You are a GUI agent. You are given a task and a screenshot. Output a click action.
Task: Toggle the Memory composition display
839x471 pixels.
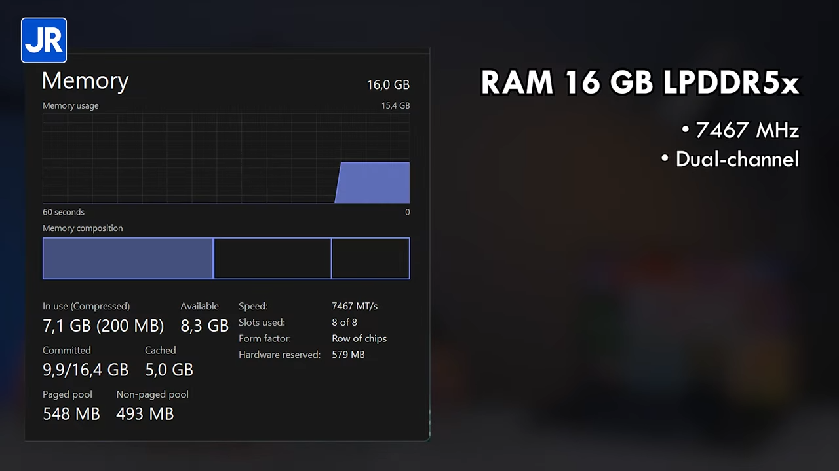click(x=226, y=258)
